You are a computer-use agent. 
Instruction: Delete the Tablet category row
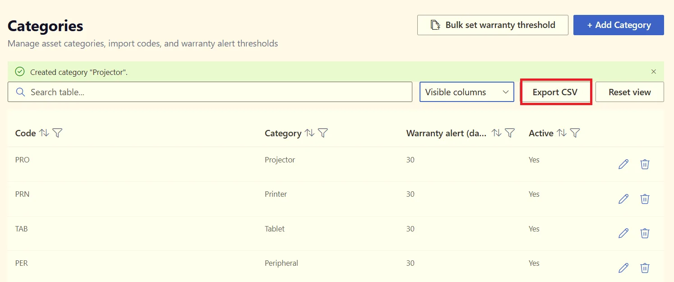tap(645, 233)
